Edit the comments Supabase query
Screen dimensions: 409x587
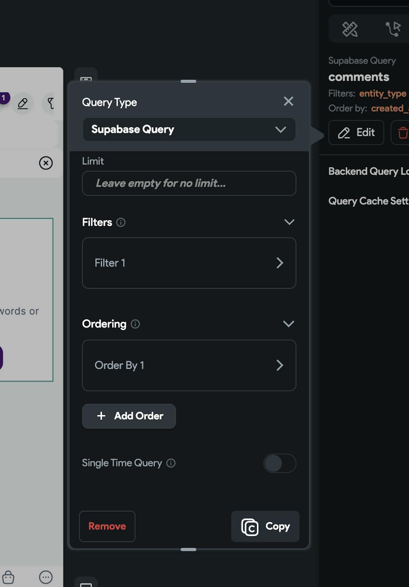pos(356,132)
